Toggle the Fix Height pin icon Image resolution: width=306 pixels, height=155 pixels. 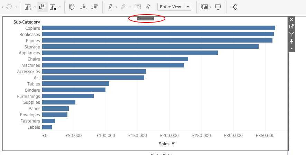pos(291,41)
